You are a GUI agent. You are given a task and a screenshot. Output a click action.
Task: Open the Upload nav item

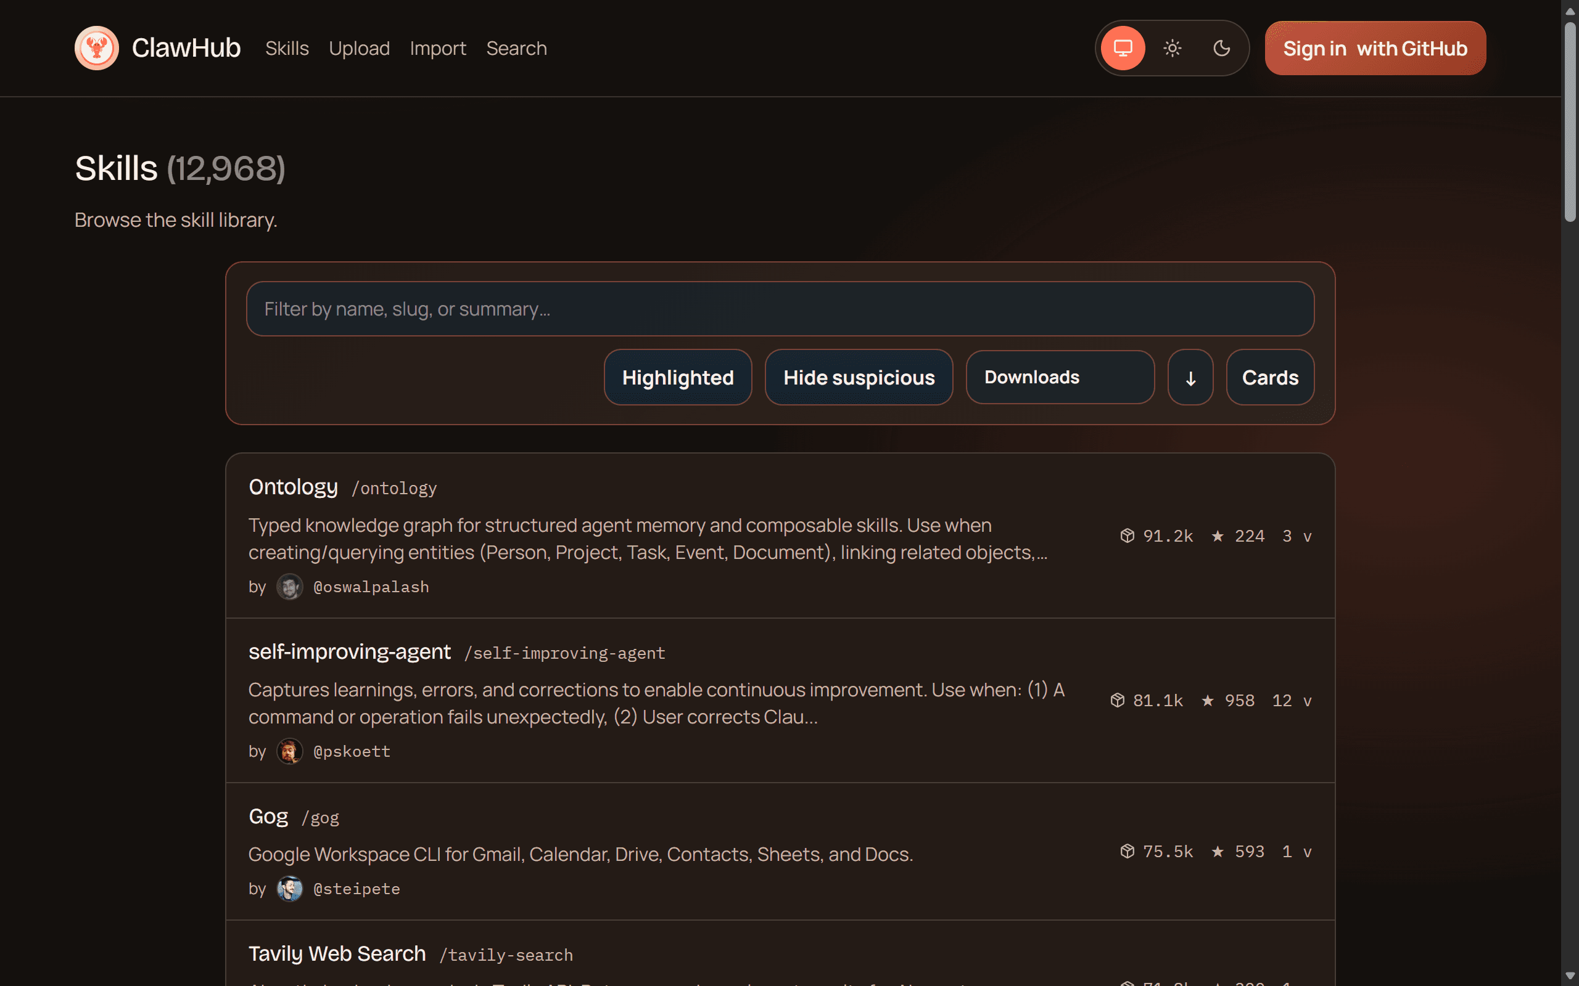tap(359, 48)
